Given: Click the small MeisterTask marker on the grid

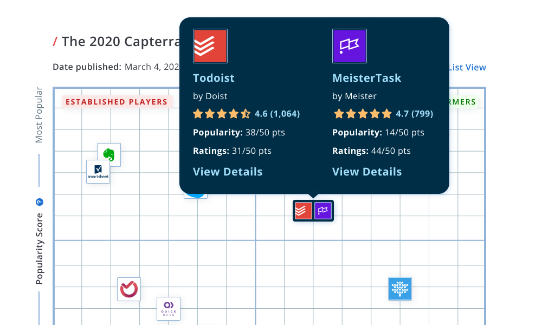Looking at the screenshot, I should click(x=324, y=210).
